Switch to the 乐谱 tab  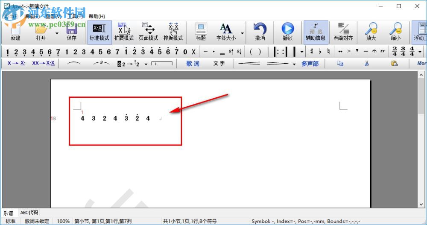8,213
